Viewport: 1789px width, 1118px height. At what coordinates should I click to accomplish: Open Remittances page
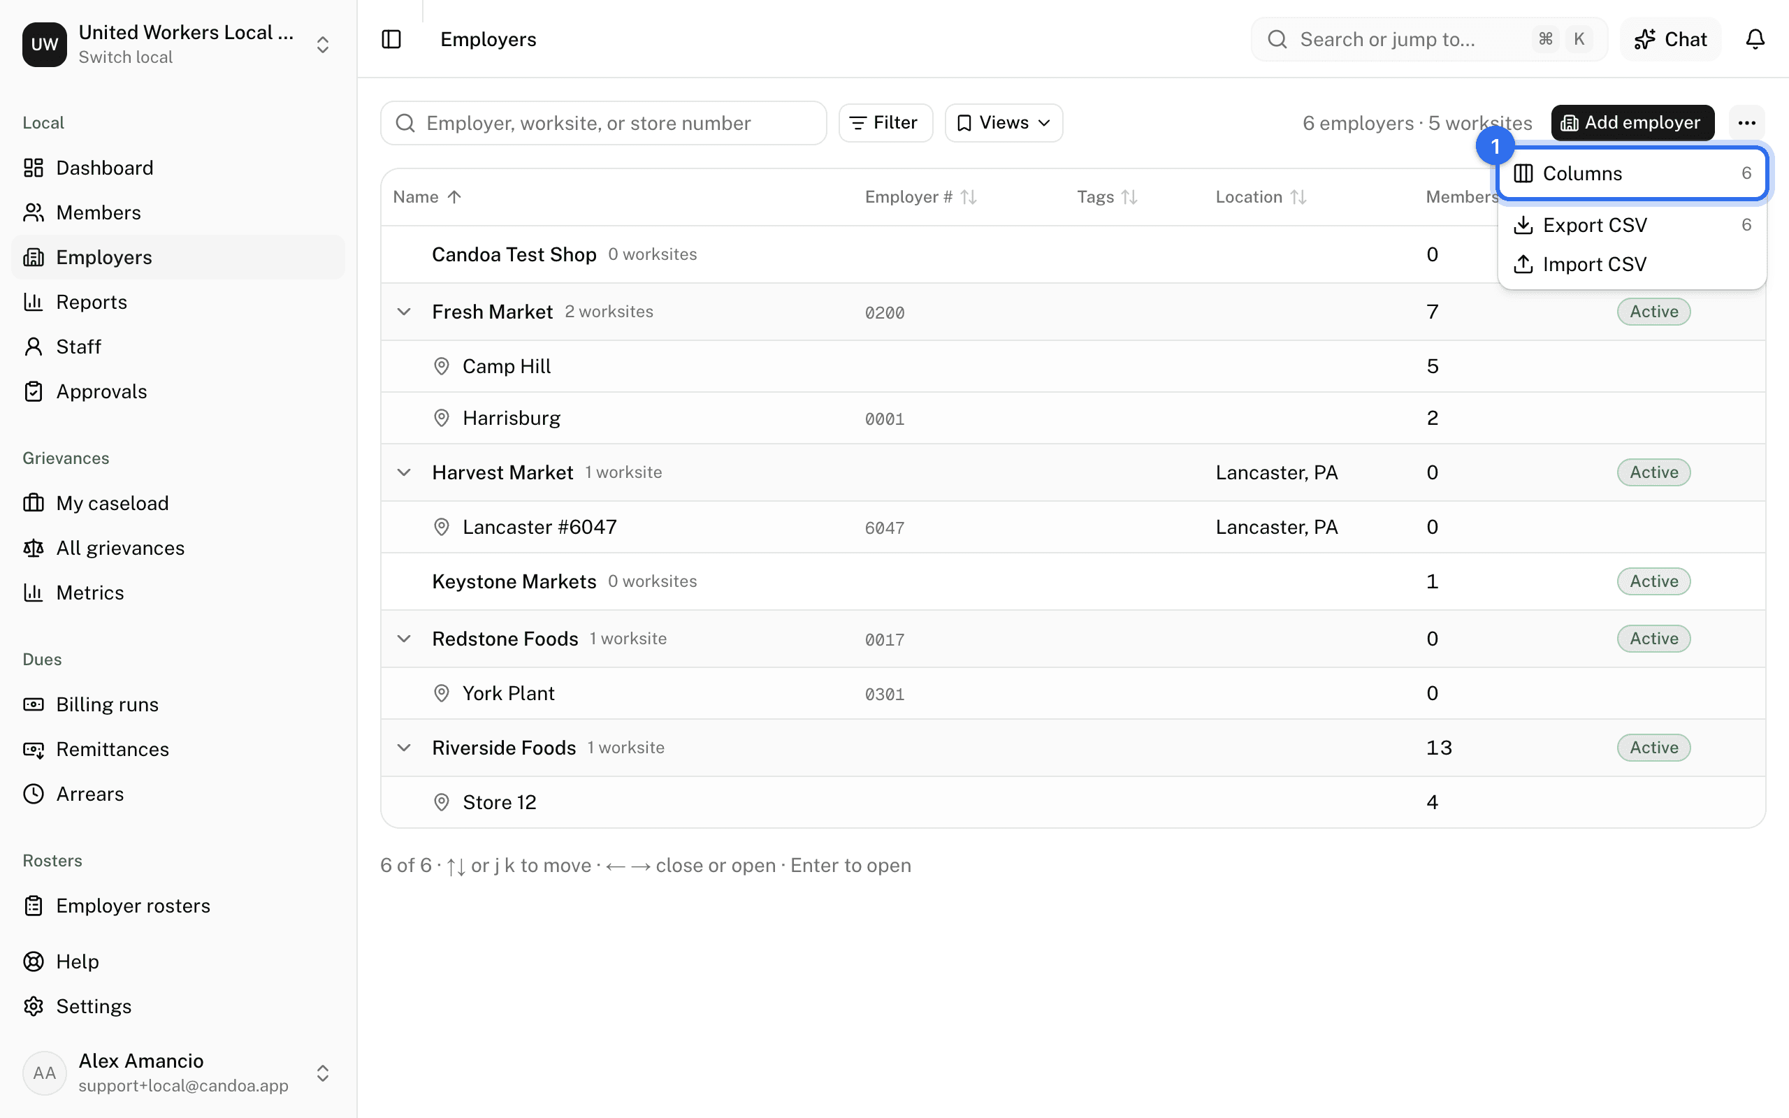click(178, 749)
